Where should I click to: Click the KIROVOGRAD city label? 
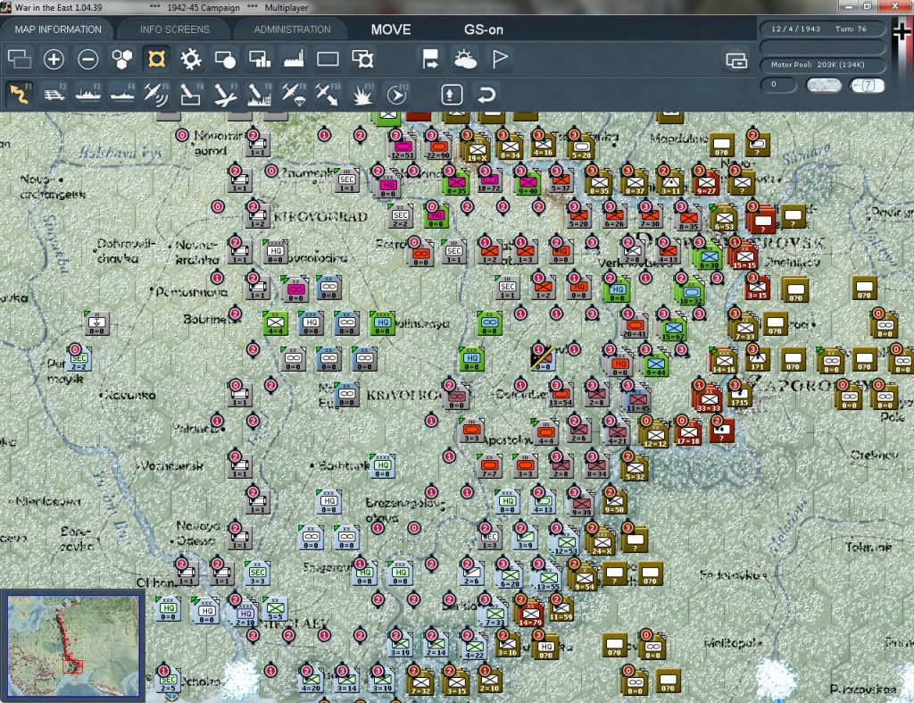tap(320, 217)
